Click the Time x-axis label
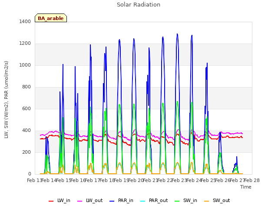Image resolution: width=278 pixels, height=209 pixels. tap(245, 187)
